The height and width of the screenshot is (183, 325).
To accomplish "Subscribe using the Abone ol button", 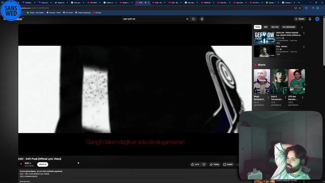I will click(x=43, y=164).
